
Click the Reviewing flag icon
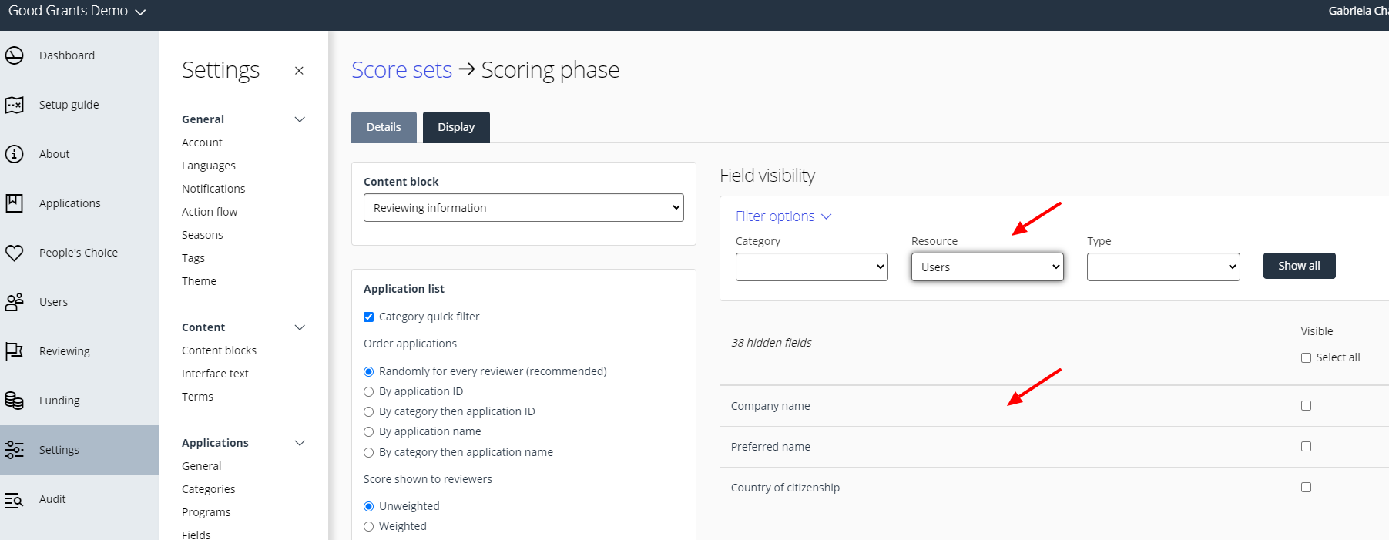point(14,351)
